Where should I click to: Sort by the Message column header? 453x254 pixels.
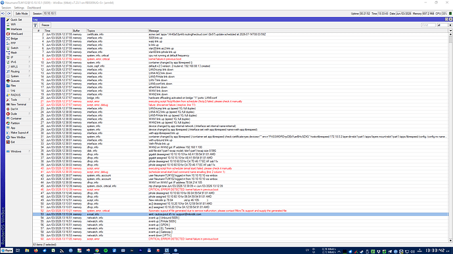[298, 31]
